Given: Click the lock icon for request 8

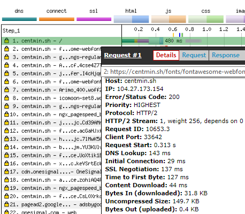Looking at the screenshot, I should 6,98.
